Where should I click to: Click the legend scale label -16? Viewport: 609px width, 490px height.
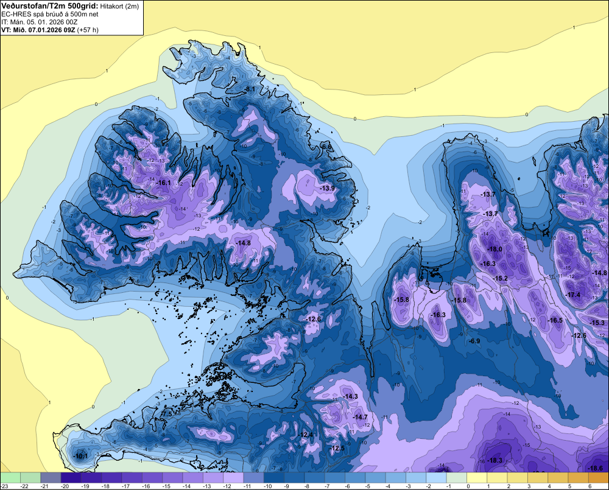point(146,486)
